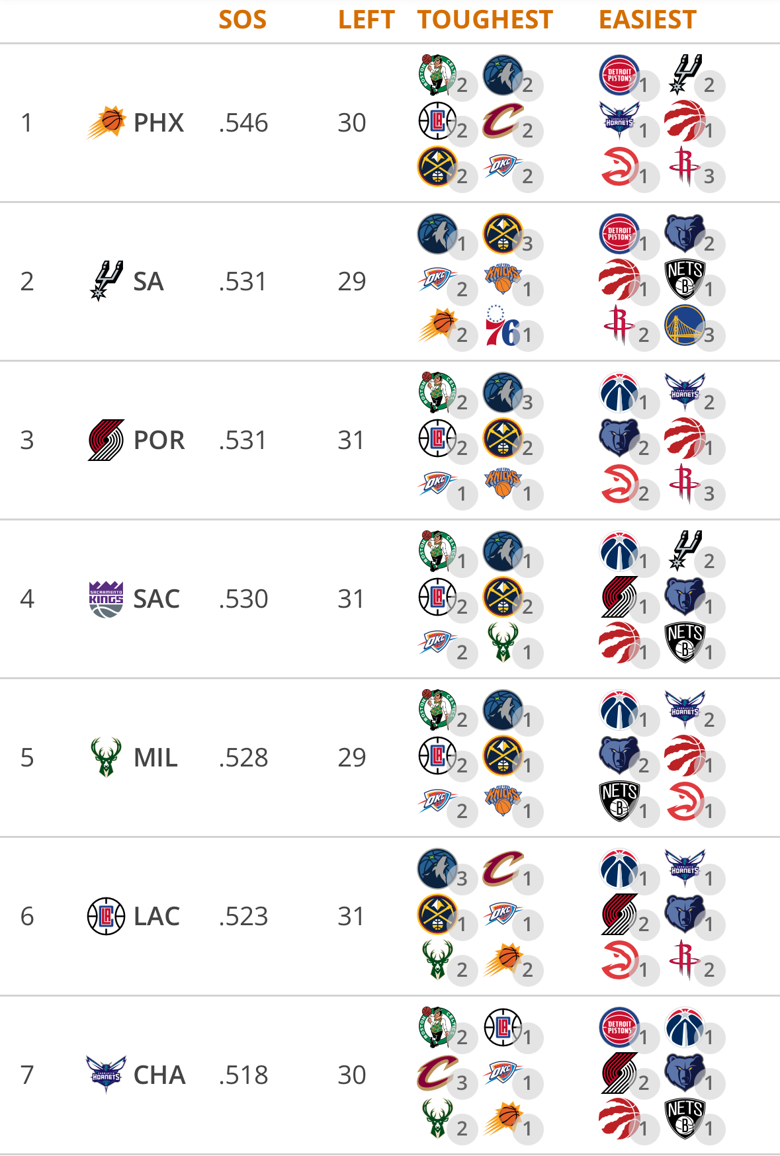Screen dimensions: 780x1156
Task: Click the 76ers logo in SA's toughest opponents
Action: pyautogui.click(x=503, y=326)
